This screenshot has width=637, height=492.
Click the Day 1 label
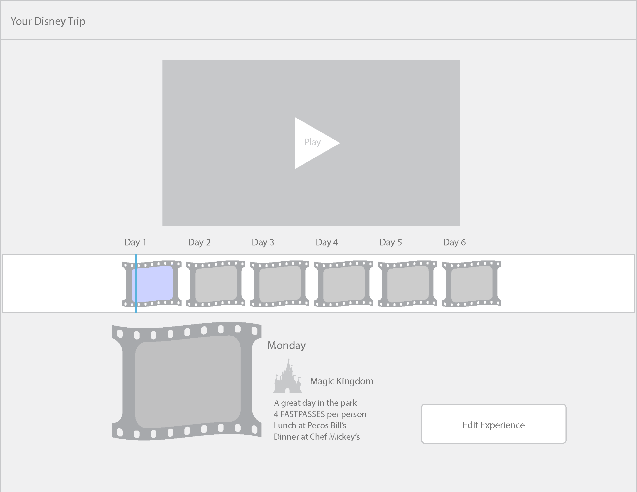tap(135, 242)
